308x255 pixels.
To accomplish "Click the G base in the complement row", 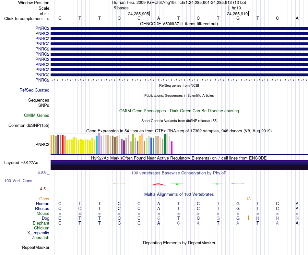I will click(x=238, y=18).
